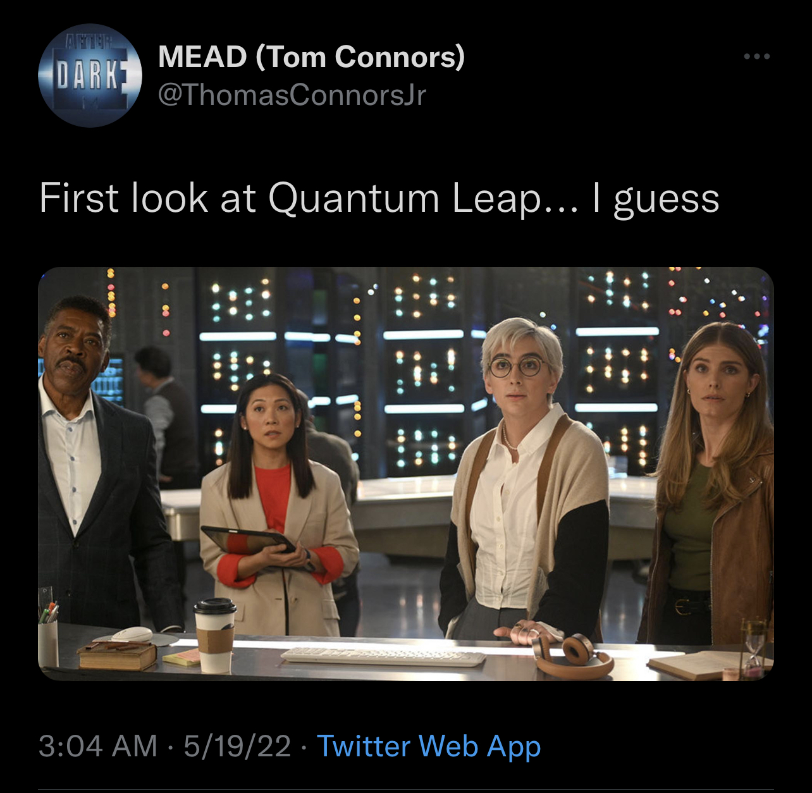This screenshot has width=812, height=793.
Task: Click the hourglass on the desk in photo
Action: [754, 647]
